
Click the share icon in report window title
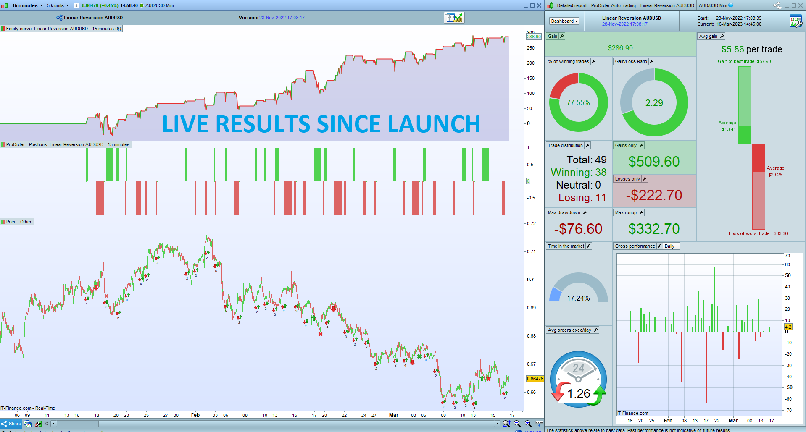(777, 5)
